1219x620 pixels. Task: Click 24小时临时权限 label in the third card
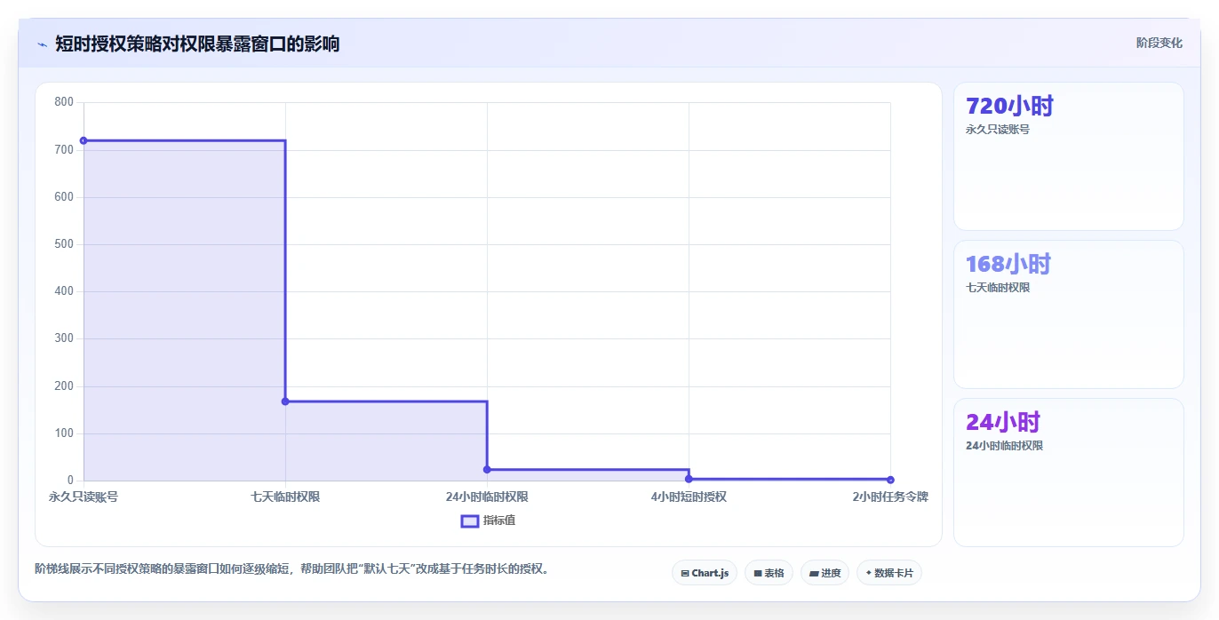click(x=1004, y=446)
